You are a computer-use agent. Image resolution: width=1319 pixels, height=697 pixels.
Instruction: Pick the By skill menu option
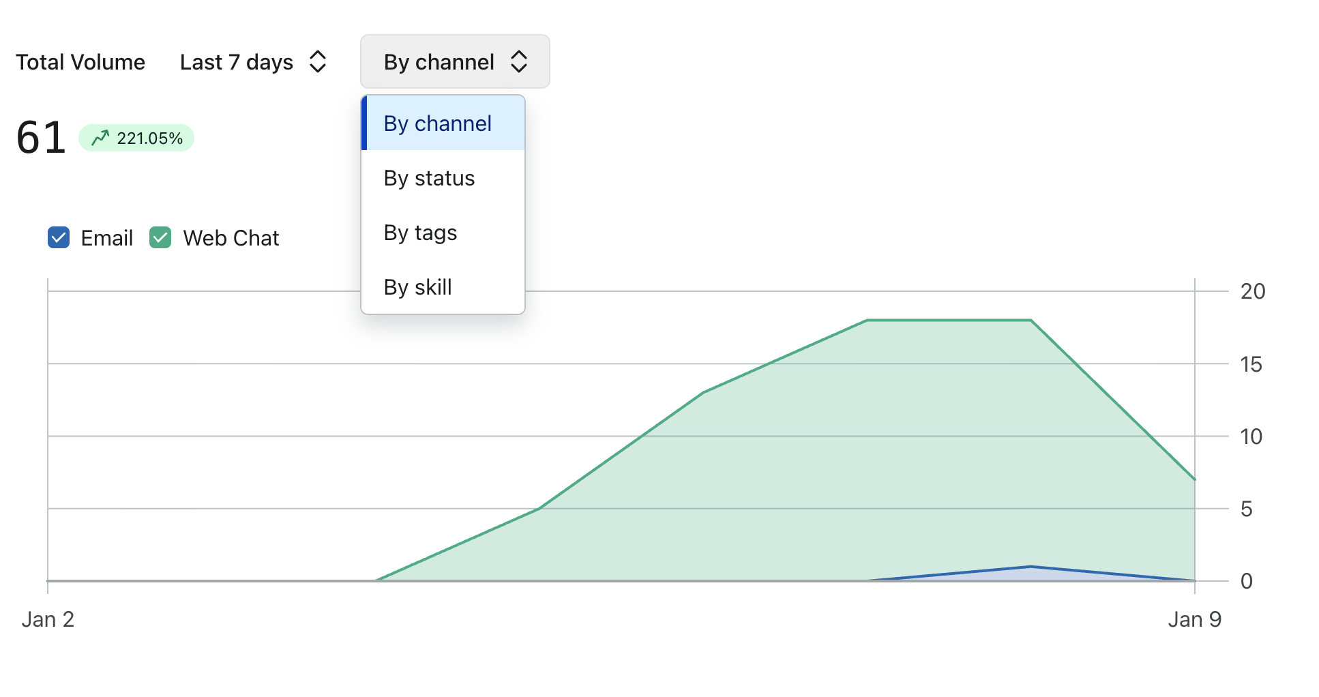417,287
